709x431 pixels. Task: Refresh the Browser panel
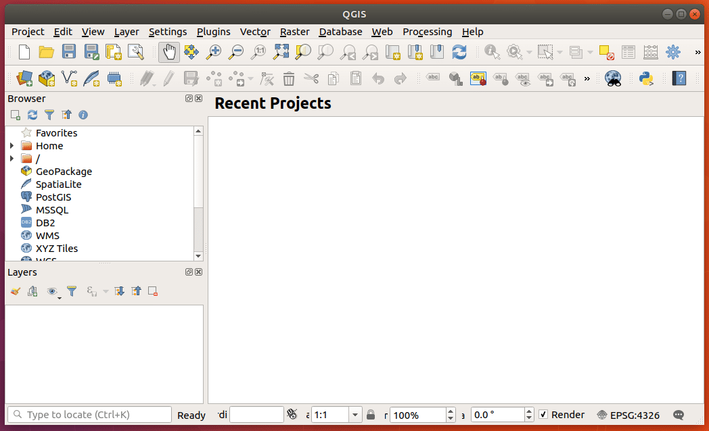point(32,115)
